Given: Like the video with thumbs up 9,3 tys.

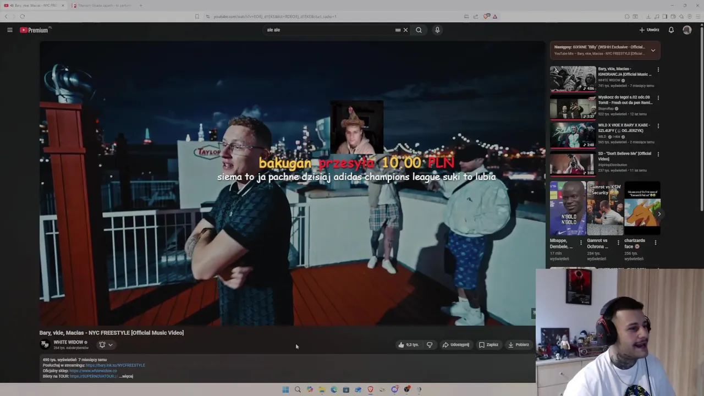Looking at the screenshot, I should tap(409, 345).
